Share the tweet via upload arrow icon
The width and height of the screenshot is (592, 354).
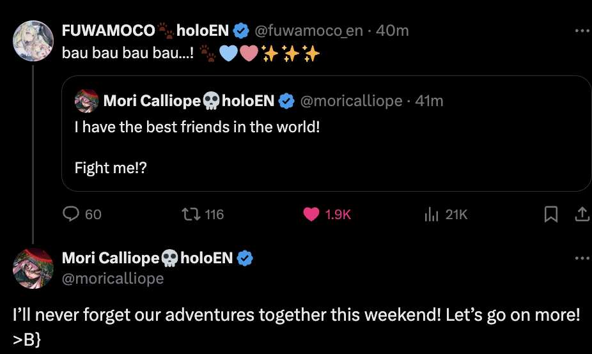[582, 215]
